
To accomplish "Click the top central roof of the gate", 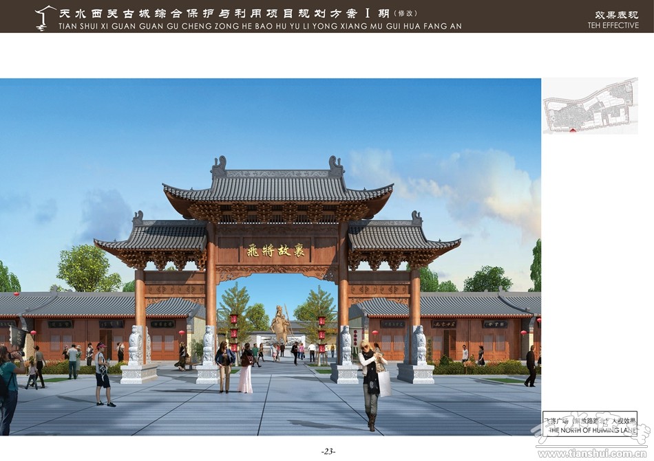I will coord(277,184).
